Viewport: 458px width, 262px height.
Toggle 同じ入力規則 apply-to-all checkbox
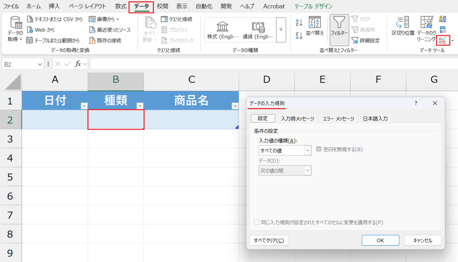click(x=257, y=222)
